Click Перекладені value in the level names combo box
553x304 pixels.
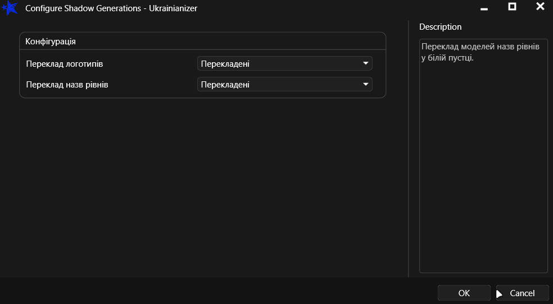pos(225,85)
